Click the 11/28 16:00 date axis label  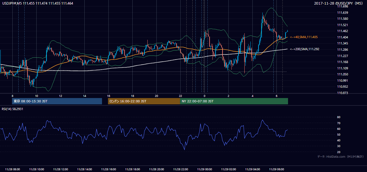(x=109, y=169)
